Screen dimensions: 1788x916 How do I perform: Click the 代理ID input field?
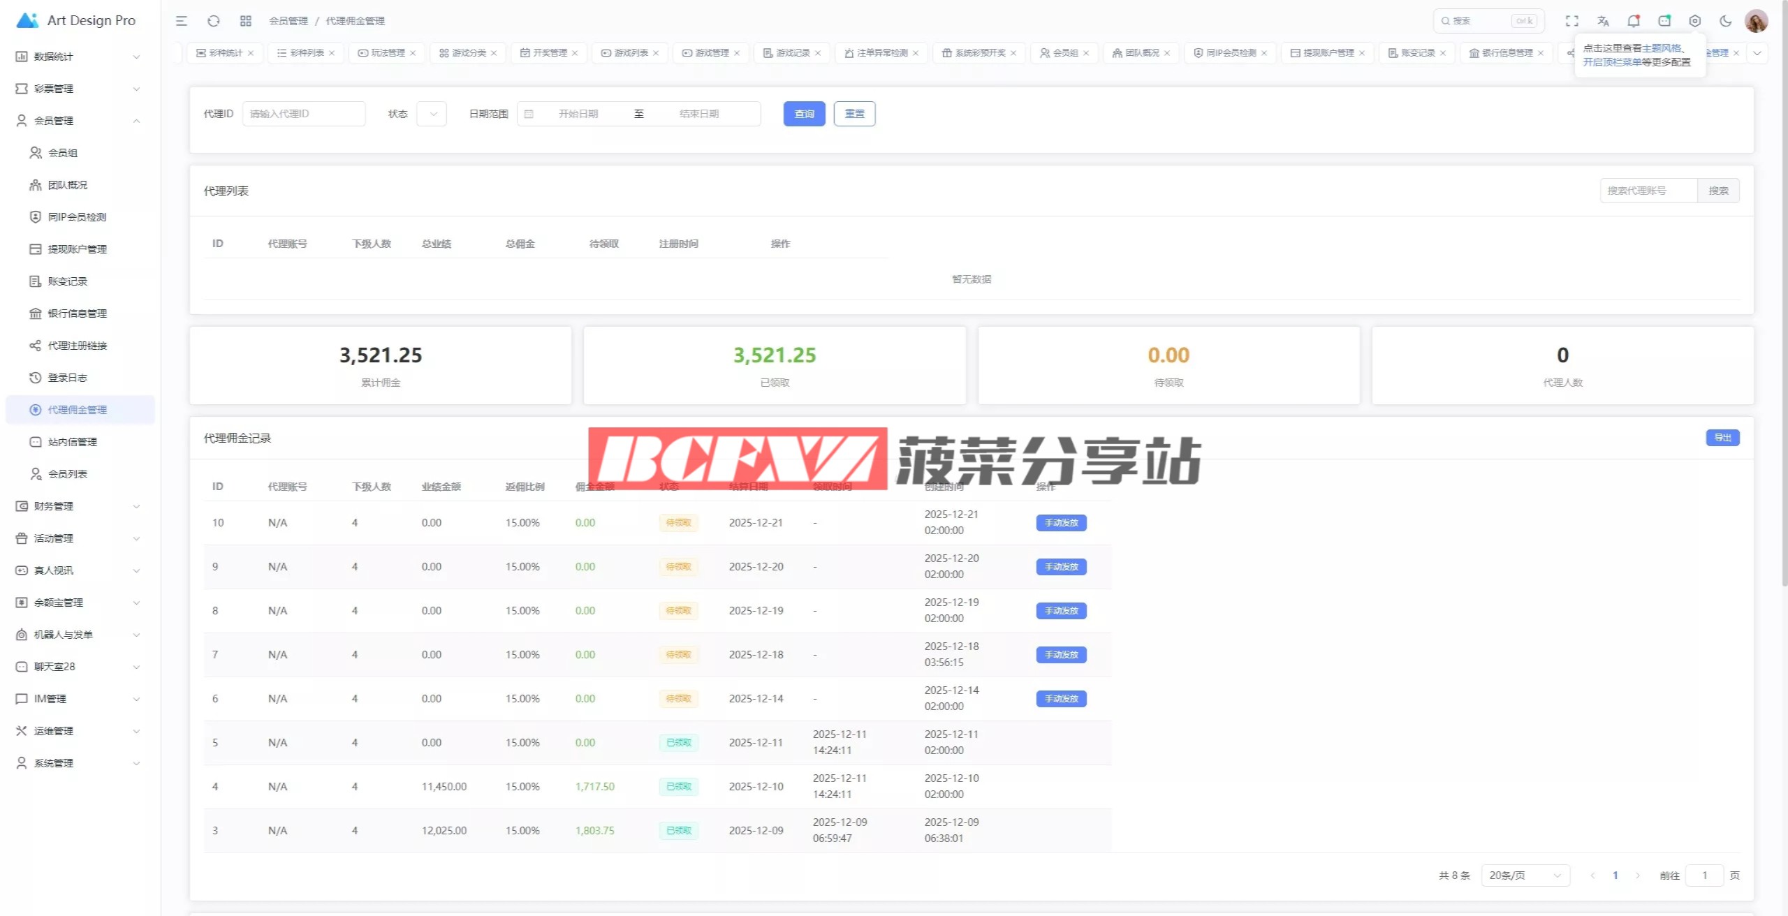[304, 114]
